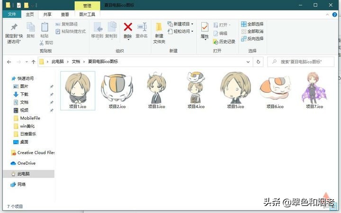Image resolution: width=341 pixels, height=213 pixels.
Task: Open Help via blue question mark
Action: (x=335, y=15)
